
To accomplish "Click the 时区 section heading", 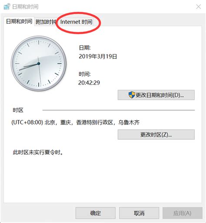I will (x=18, y=110).
